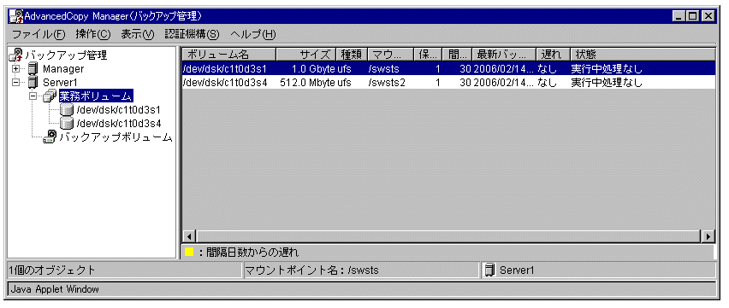
Task: Sort by サイズ column header
Action: click(x=306, y=55)
